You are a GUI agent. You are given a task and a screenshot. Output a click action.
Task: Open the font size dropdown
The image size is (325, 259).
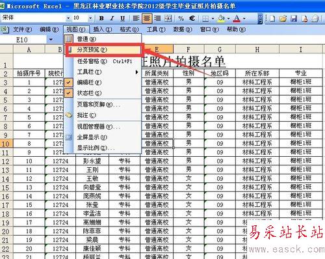click(90, 18)
